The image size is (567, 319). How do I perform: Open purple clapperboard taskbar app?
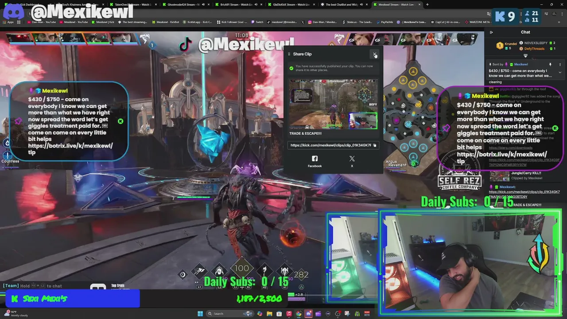(318, 314)
